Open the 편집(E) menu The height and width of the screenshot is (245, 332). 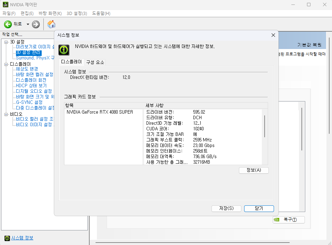[27, 13]
